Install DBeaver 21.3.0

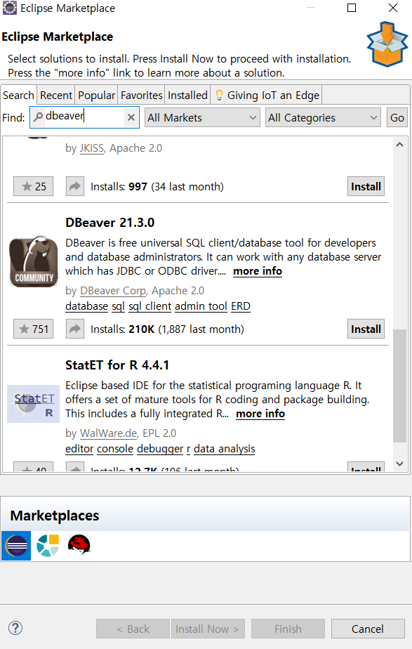[x=366, y=329]
